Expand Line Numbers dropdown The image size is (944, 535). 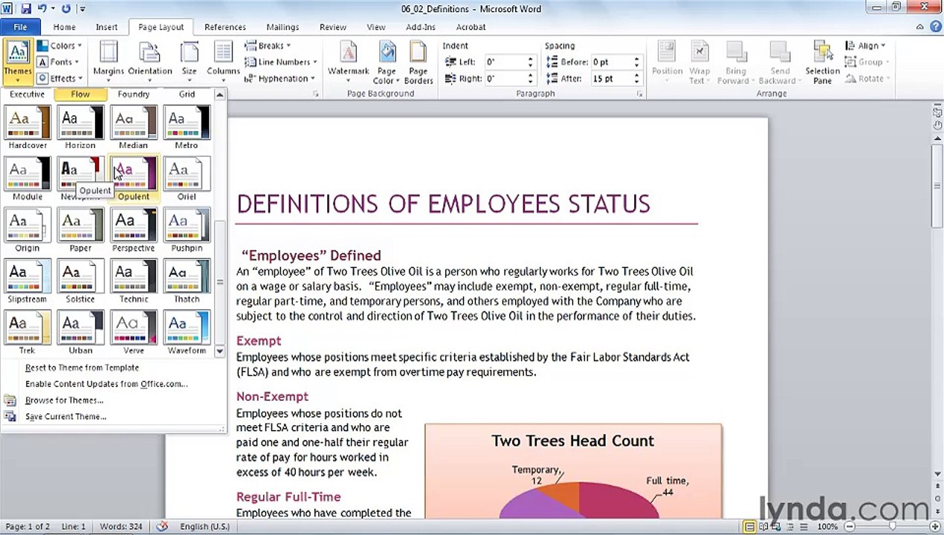282,62
